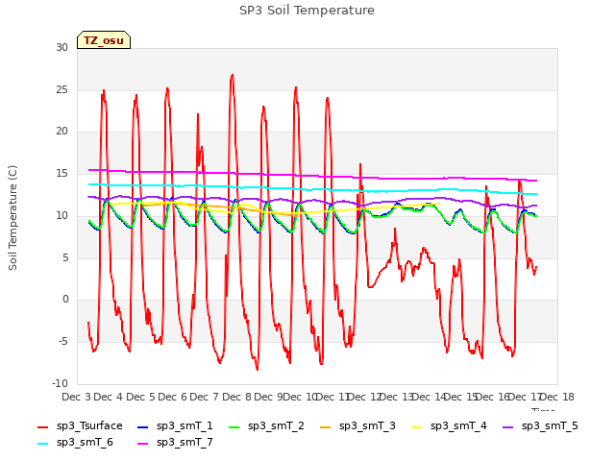Click the 30 y-axis tick label

61,47
